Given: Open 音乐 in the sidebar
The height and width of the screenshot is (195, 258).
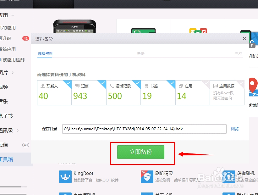Looking at the screenshot, I should (x=4, y=102).
